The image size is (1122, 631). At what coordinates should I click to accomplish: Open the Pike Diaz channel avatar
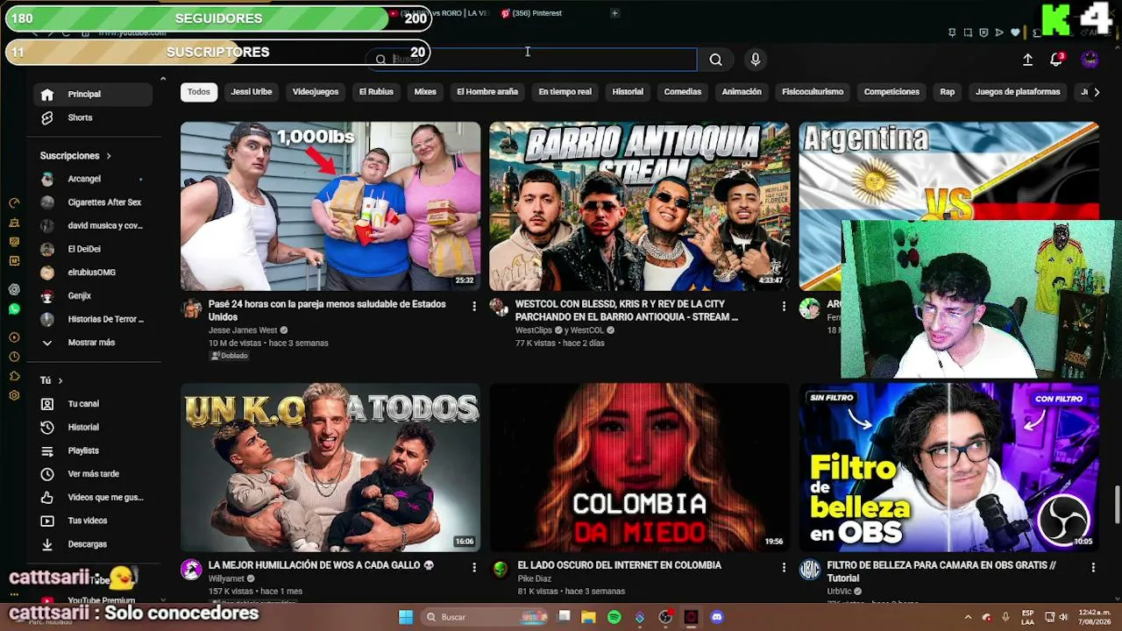click(x=500, y=570)
